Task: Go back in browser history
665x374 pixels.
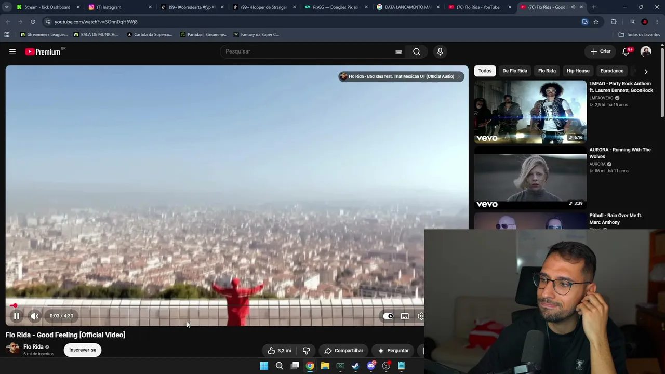Action: [8, 22]
